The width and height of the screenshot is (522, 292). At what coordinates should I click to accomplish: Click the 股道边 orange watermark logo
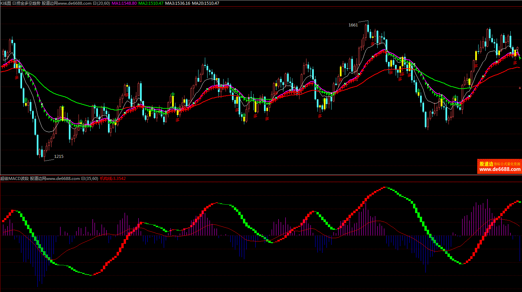point(486,164)
